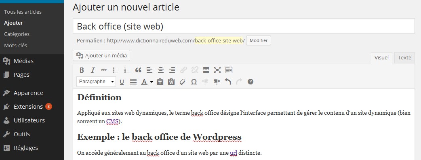Apply italic formatting to text
Image resolution: width=421 pixels, height=160 pixels.
tap(93, 70)
